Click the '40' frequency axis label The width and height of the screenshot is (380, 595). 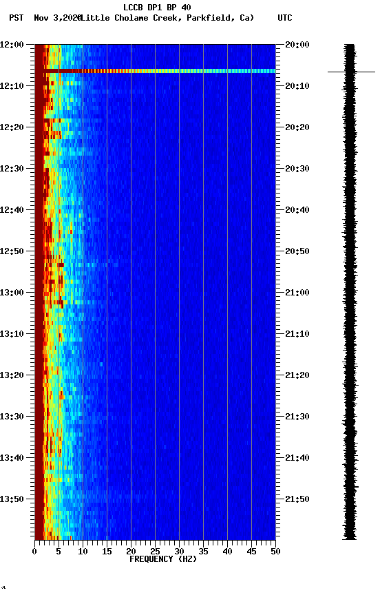click(227, 552)
